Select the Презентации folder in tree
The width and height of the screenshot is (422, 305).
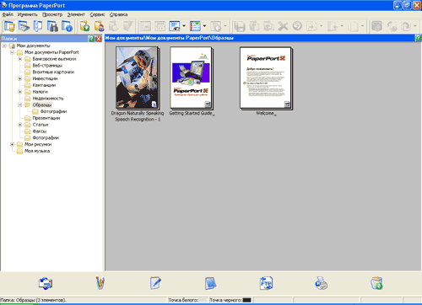[46, 118]
